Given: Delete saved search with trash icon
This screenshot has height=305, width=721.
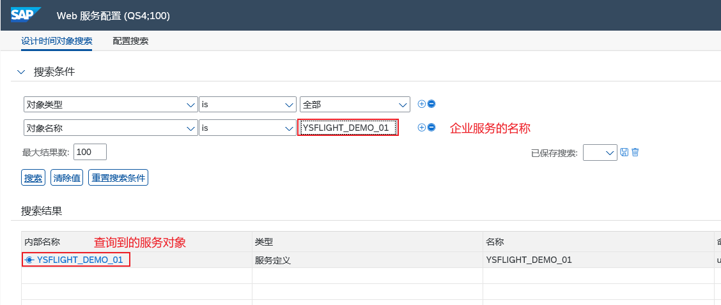Looking at the screenshot, I should (635, 152).
